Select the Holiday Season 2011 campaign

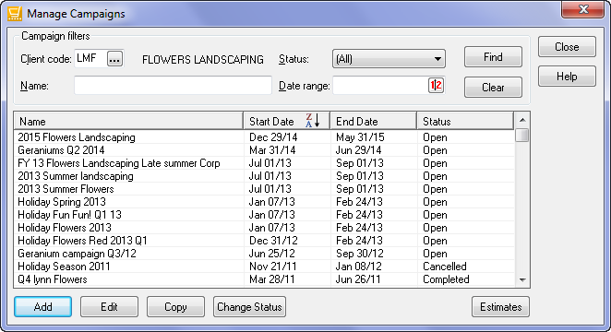265,266
